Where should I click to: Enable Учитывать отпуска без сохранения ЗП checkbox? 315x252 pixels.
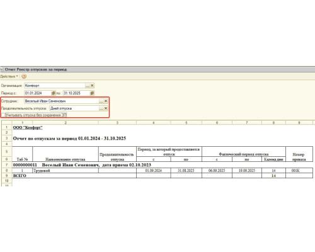coord(3,115)
